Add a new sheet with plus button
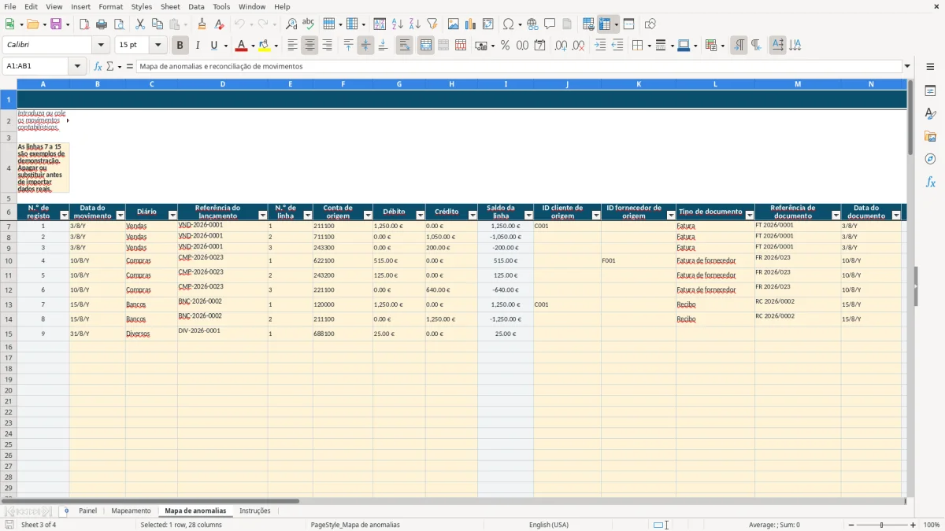The height and width of the screenshot is (531, 945). coord(66,511)
